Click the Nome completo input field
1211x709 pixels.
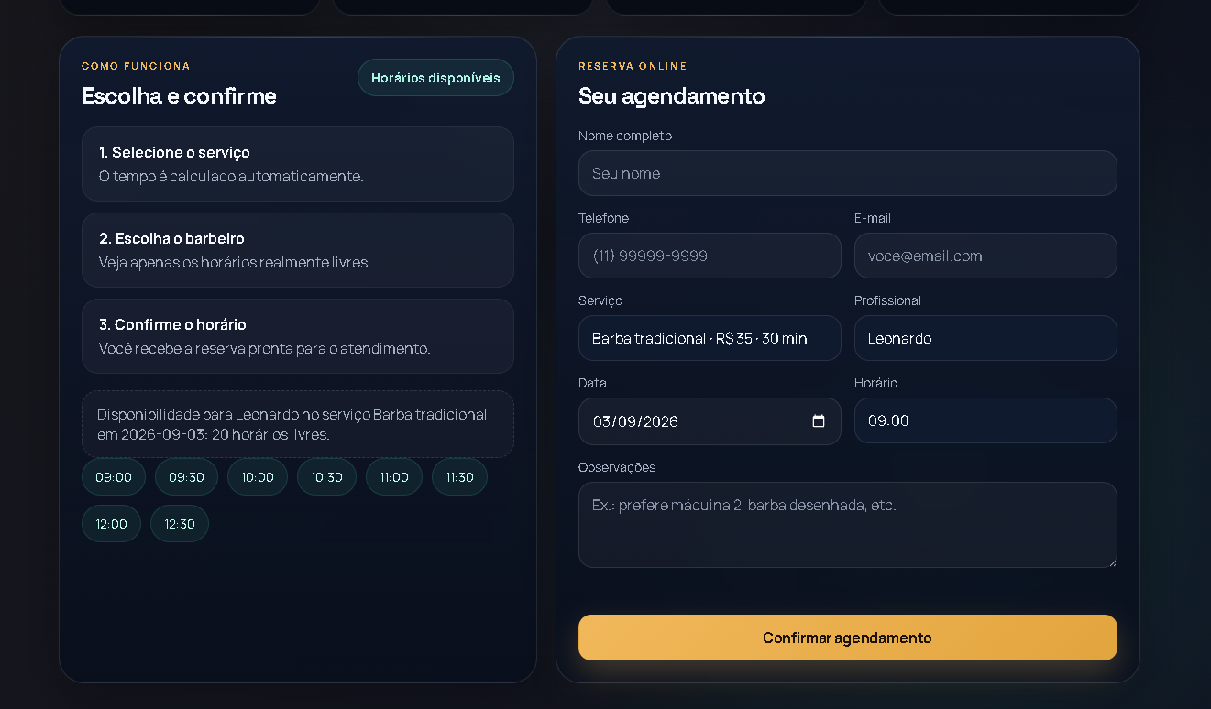pos(847,173)
